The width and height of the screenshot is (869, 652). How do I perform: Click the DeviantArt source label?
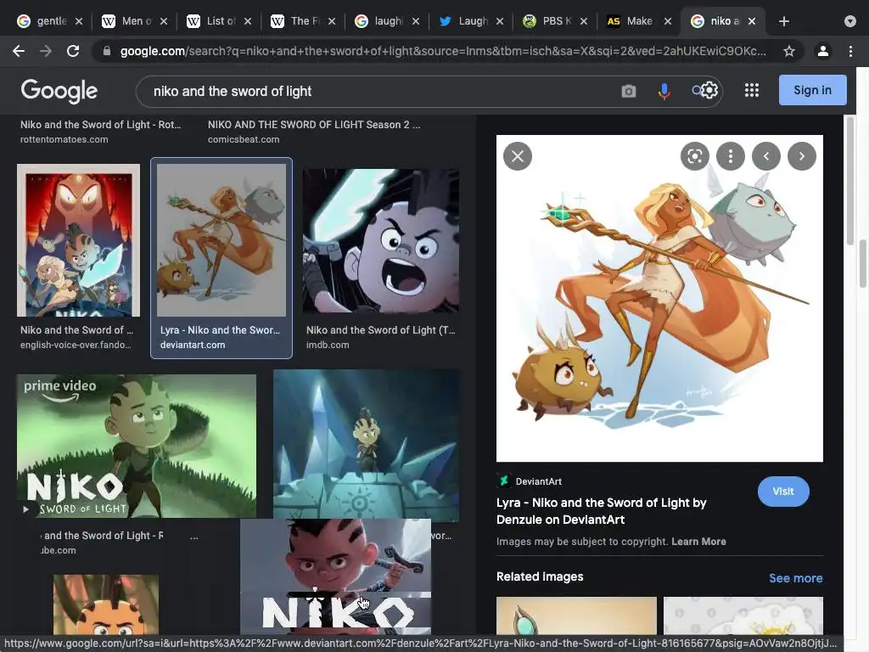(x=538, y=481)
